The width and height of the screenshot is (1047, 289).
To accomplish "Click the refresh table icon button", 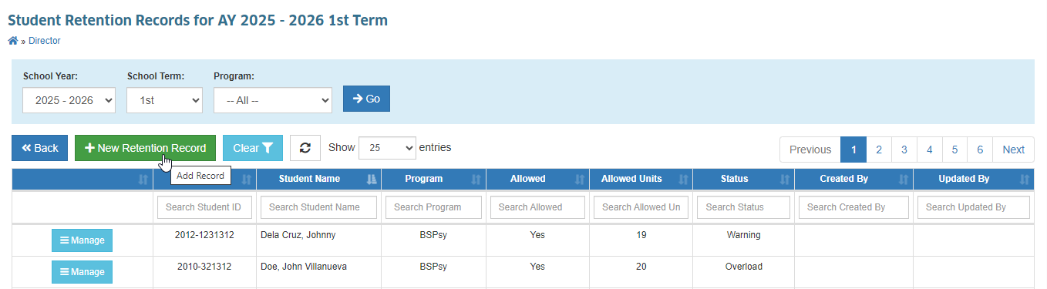I will [x=305, y=148].
